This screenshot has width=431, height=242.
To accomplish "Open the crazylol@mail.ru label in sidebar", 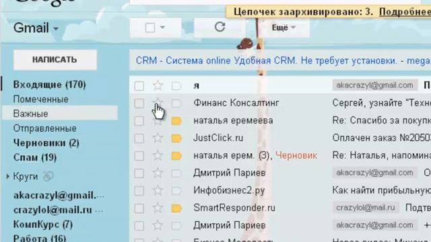I will pos(58,210).
